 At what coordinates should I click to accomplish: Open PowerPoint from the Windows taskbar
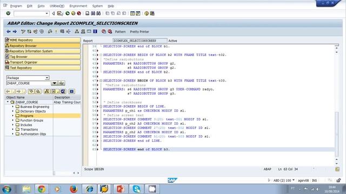121,189
